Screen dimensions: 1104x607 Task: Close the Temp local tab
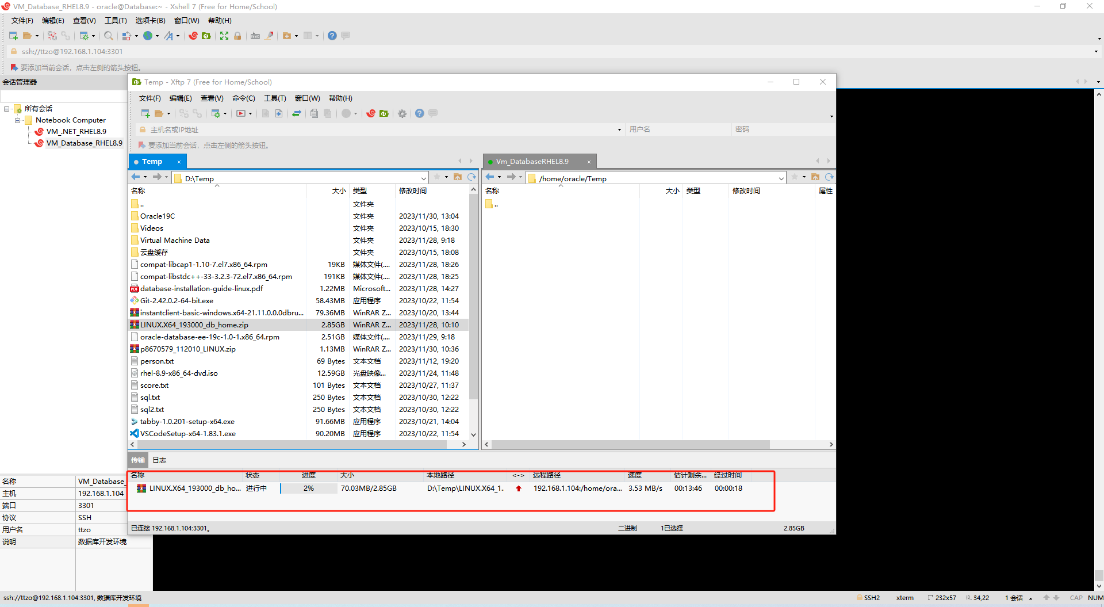pyautogui.click(x=179, y=162)
